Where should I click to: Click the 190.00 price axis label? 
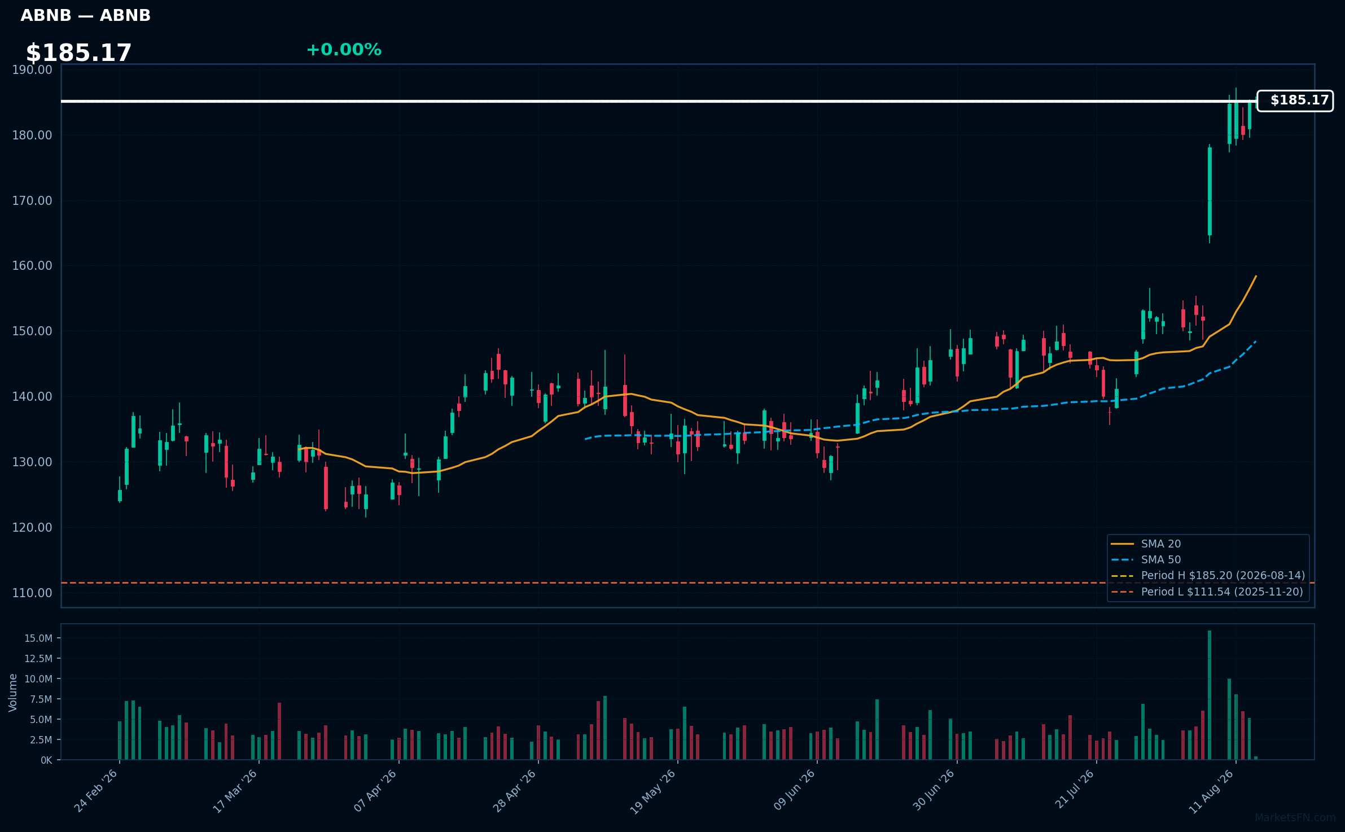[x=32, y=70]
